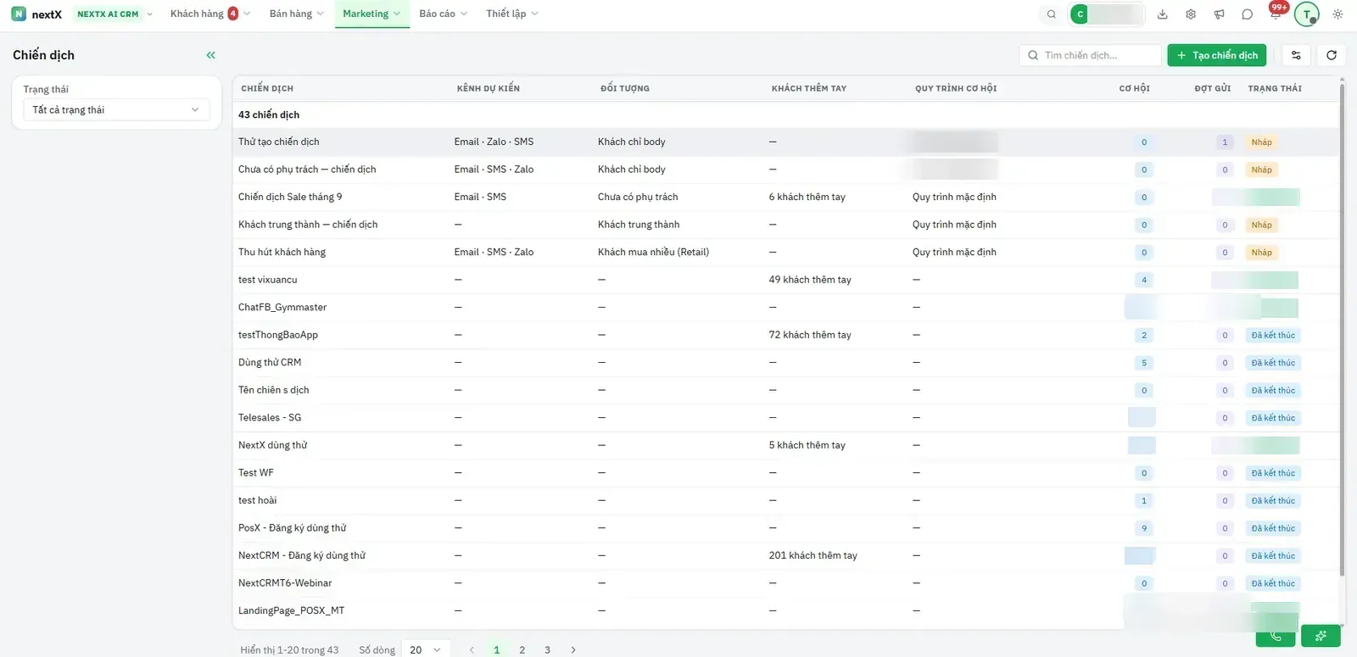
Task: Open campaign Chiến dịch Sale tháng 9
Action: tap(290, 197)
